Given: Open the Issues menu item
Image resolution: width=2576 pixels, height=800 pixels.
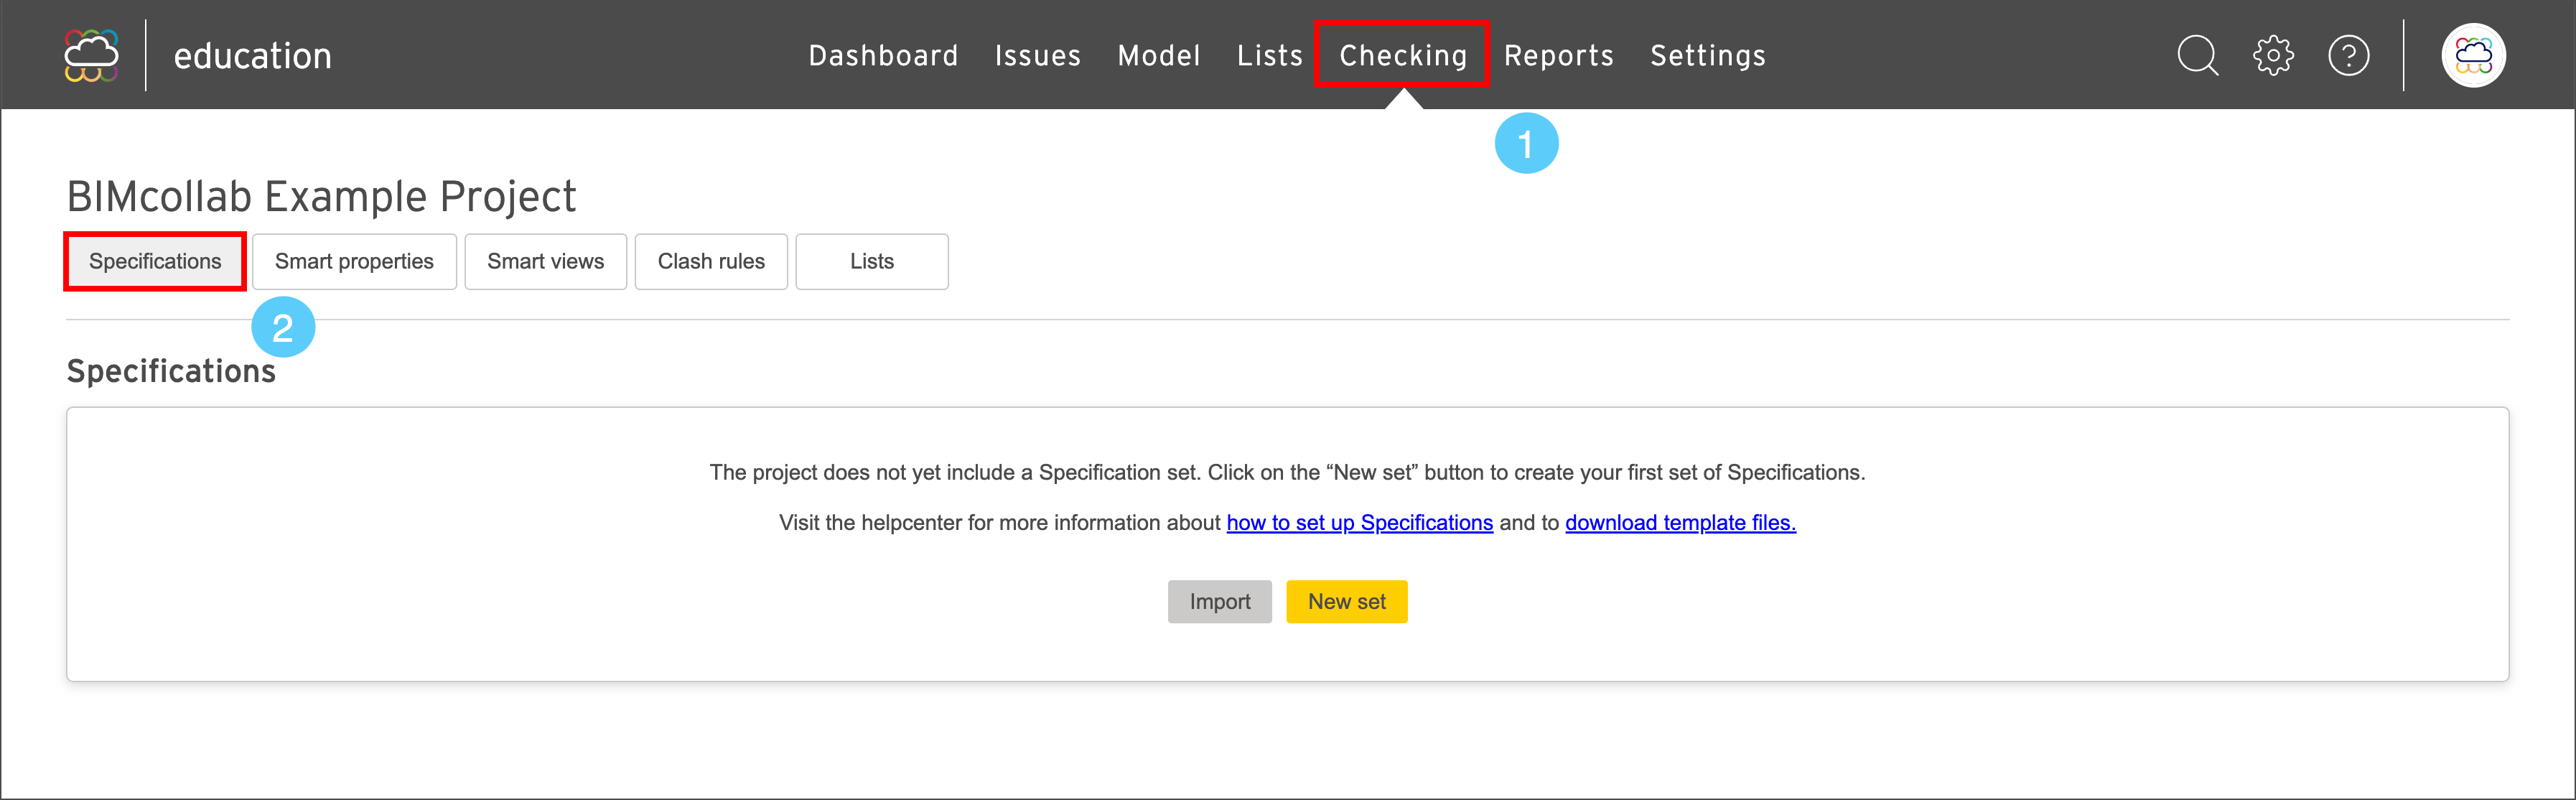Looking at the screenshot, I should 1037,55.
